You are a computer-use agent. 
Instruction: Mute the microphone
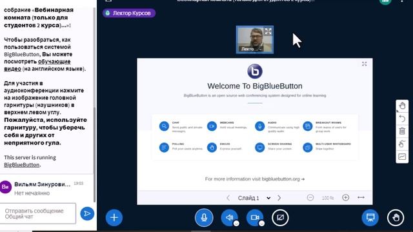pyautogui.click(x=204, y=218)
